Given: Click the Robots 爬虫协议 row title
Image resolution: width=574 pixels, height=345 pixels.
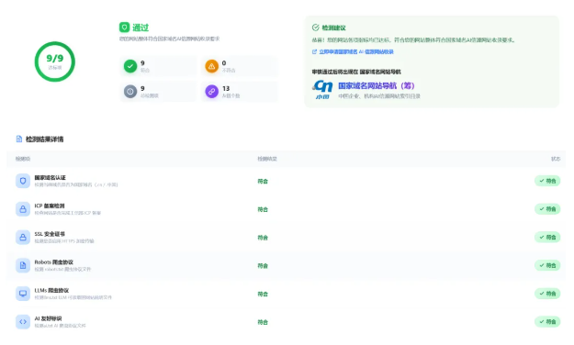Looking at the screenshot, I should click(x=54, y=262).
